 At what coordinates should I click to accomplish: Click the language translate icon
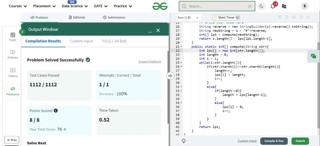tap(284, 6)
